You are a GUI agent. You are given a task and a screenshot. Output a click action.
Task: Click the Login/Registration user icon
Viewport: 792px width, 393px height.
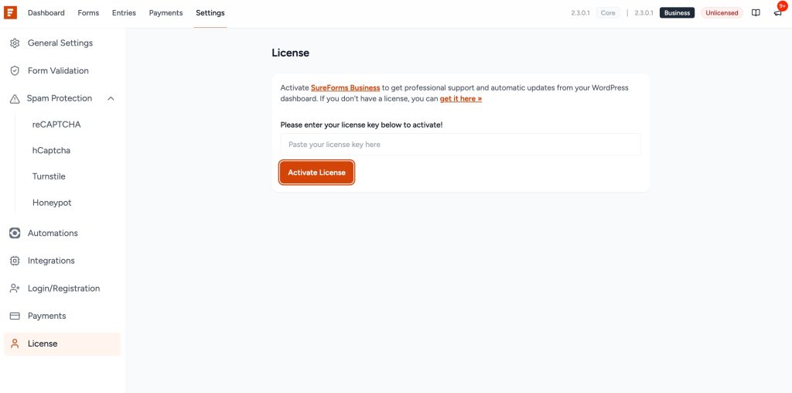14,289
